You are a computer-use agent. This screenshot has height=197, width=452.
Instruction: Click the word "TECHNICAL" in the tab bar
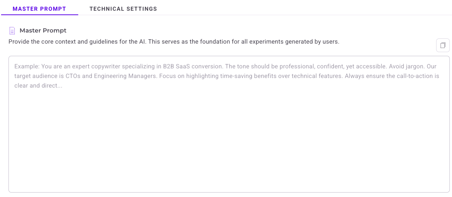[x=106, y=9]
